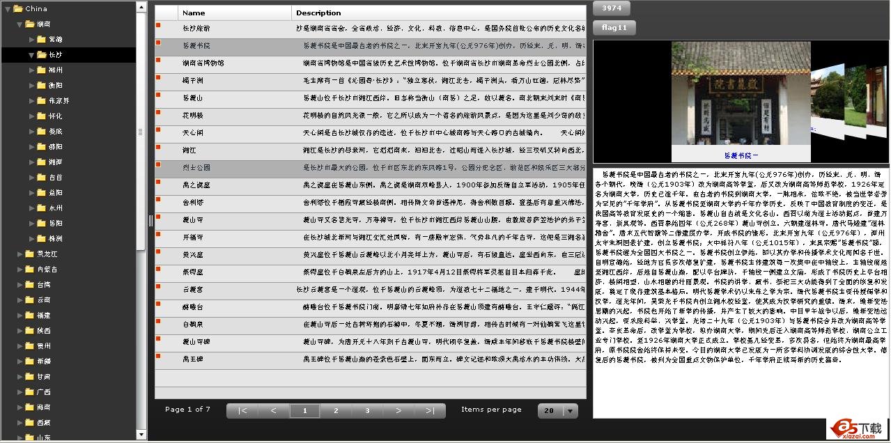
Task: Select the 花明楼 row name
Action: click(192, 115)
